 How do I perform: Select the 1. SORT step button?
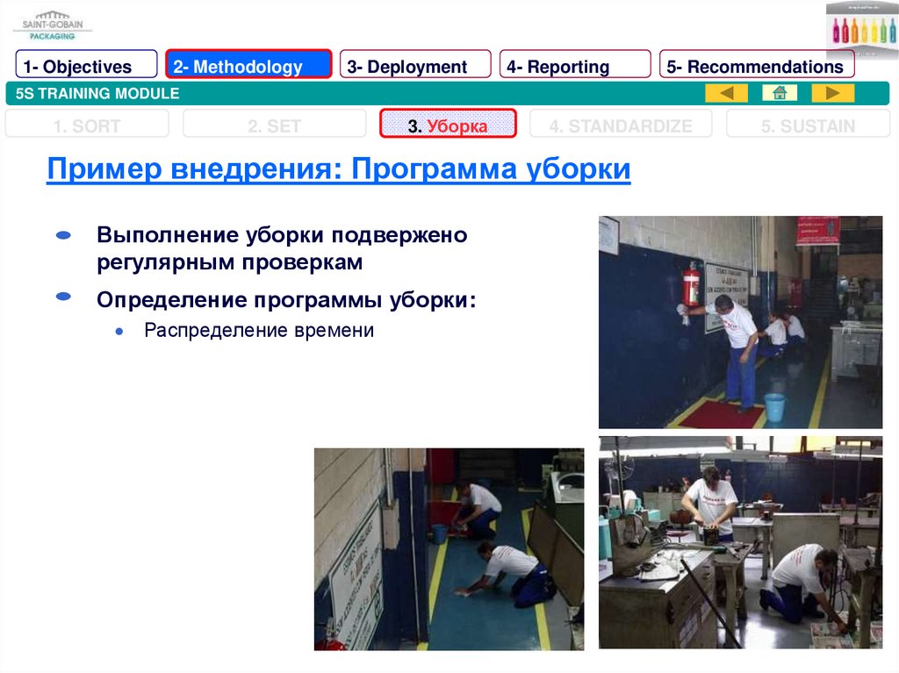87,125
